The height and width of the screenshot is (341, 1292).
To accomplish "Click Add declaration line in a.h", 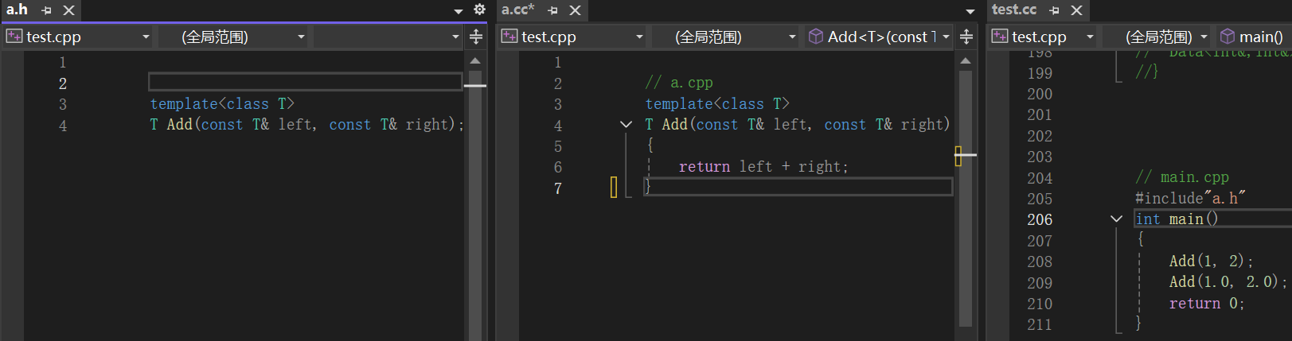I will [x=306, y=125].
